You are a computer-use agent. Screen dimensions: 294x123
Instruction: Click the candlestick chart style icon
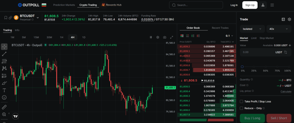[151, 37]
